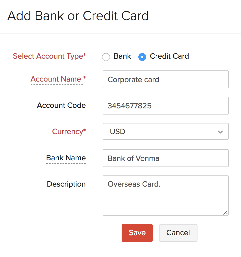Click the Currency required field label
The height and width of the screenshot is (257, 241).
(69, 131)
